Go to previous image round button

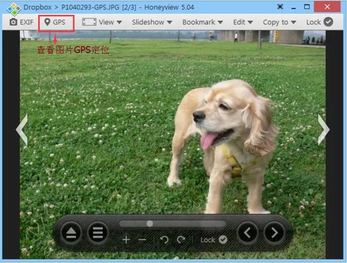point(247,233)
